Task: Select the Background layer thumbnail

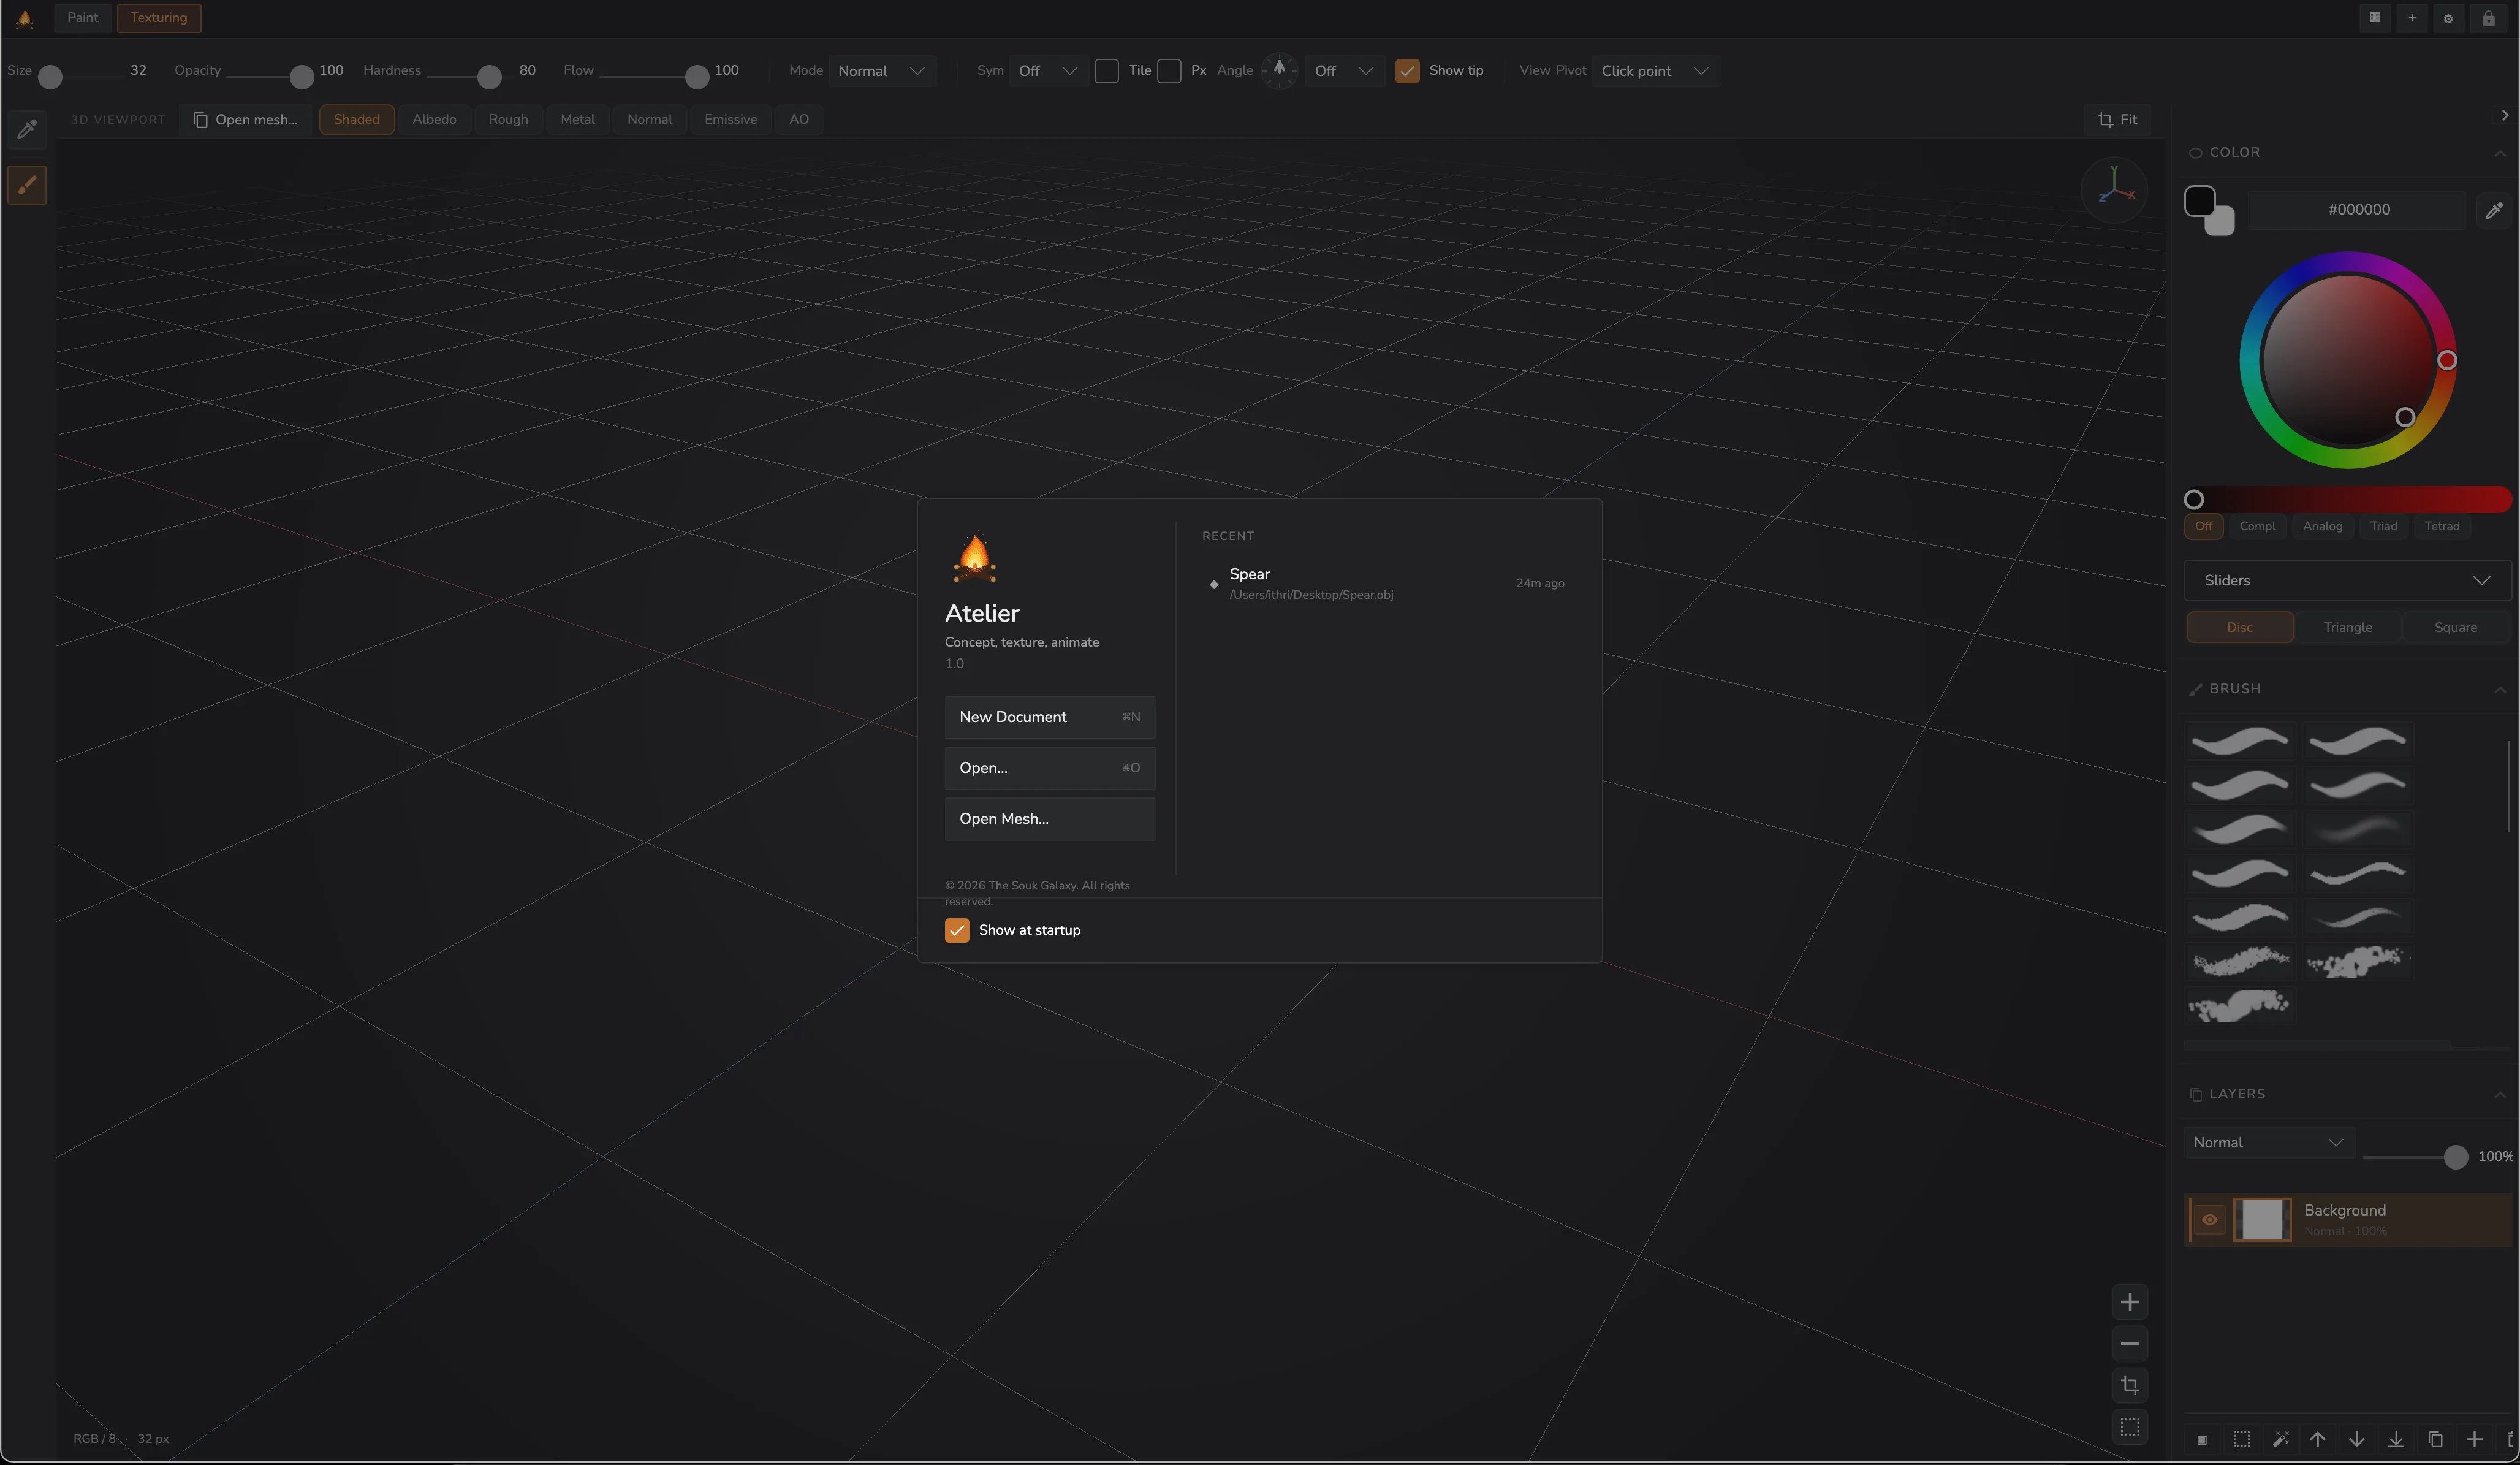Action: pos(2262,1220)
